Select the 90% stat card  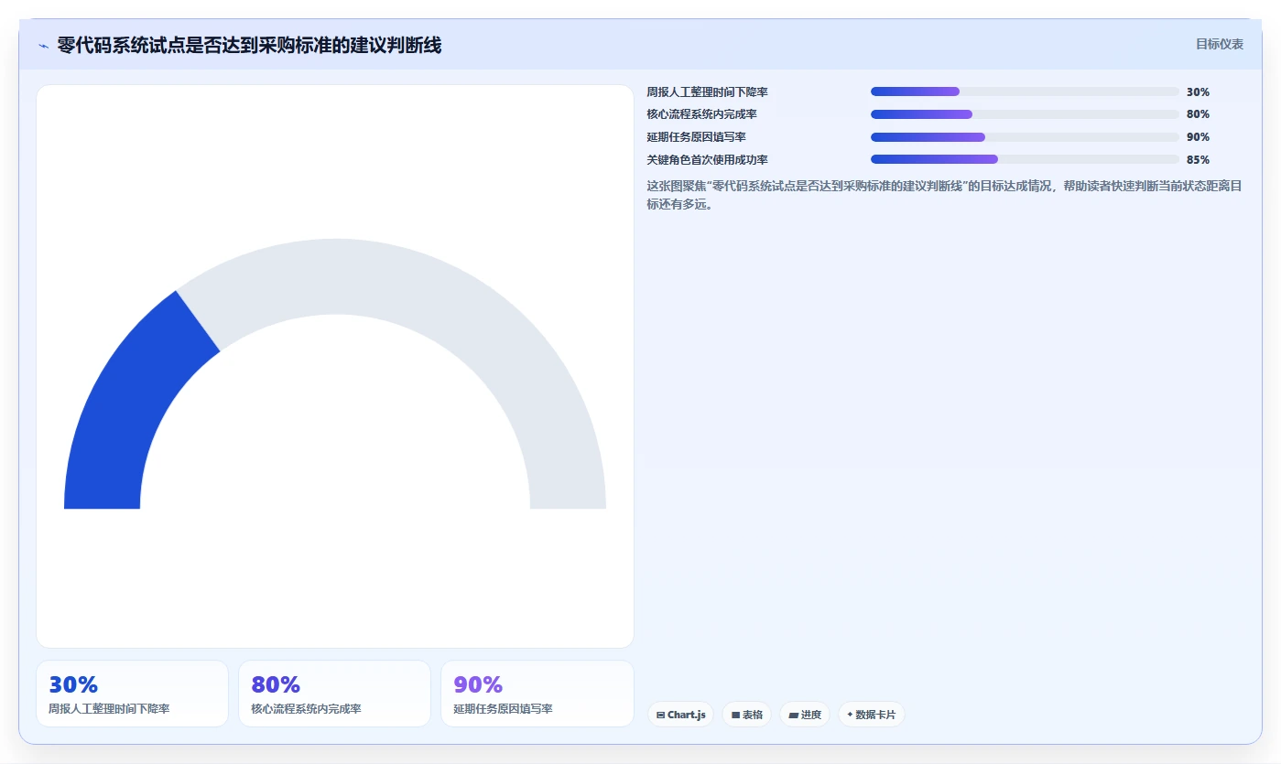tap(537, 694)
